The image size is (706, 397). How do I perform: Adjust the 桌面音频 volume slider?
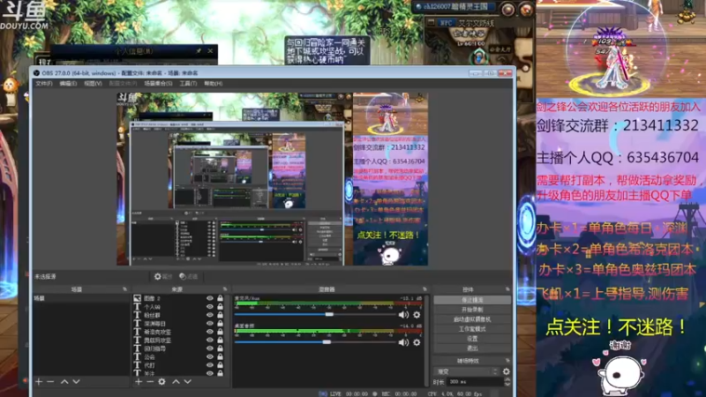click(315, 342)
